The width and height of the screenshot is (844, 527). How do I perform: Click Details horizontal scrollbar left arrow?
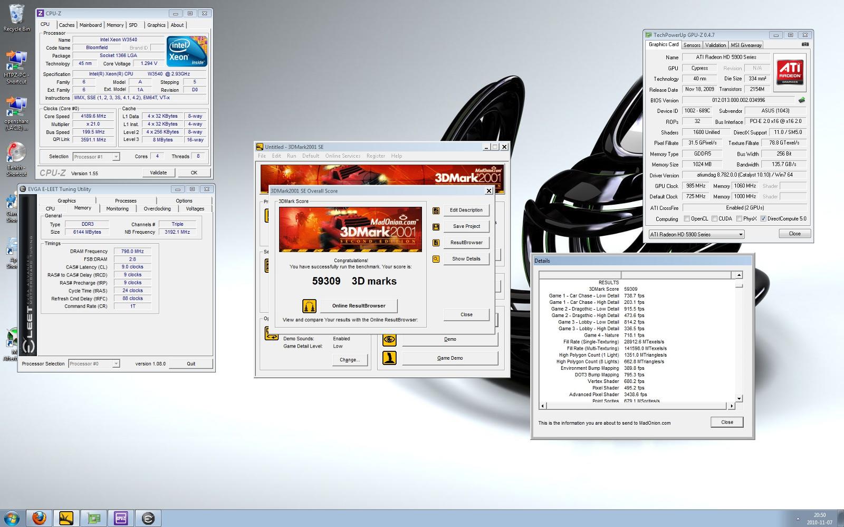[x=543, y=406]
